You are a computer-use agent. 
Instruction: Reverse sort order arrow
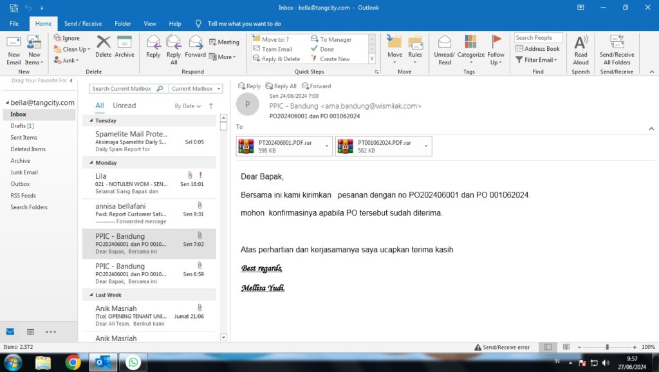click(x=211, y=106)
